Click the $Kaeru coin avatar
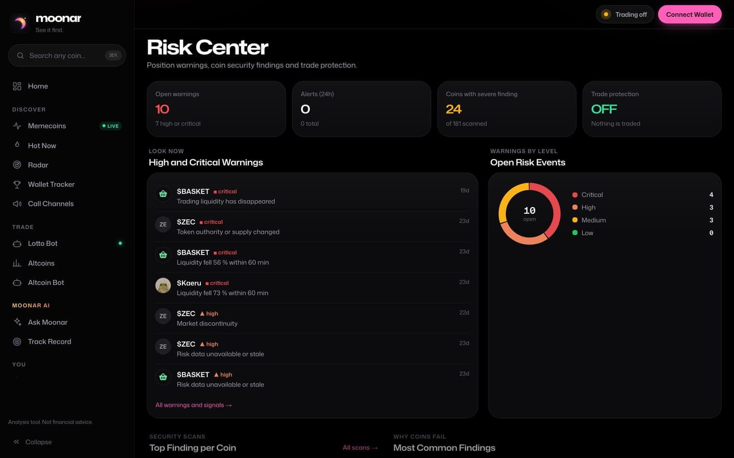Screen dimensions: 734x458 click(163, 285)
